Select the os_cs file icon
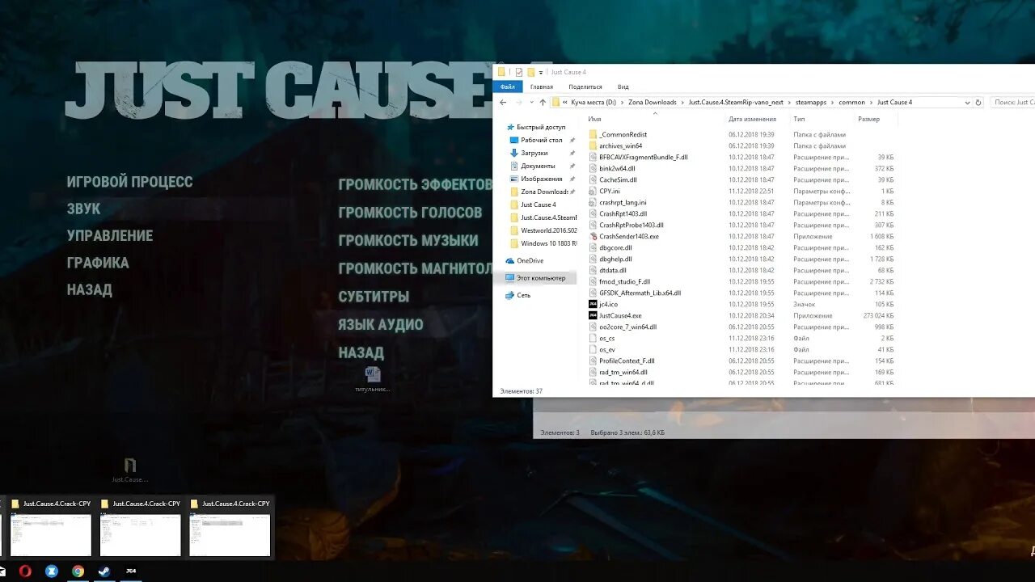The image size is (1035, 582). click(593, 338)
